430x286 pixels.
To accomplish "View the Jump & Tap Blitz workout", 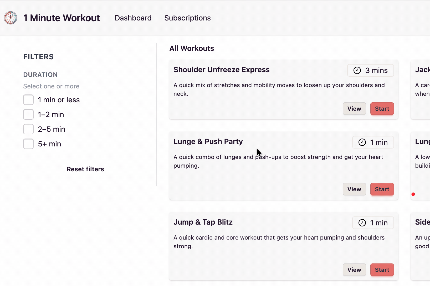I will pos(354,270).
